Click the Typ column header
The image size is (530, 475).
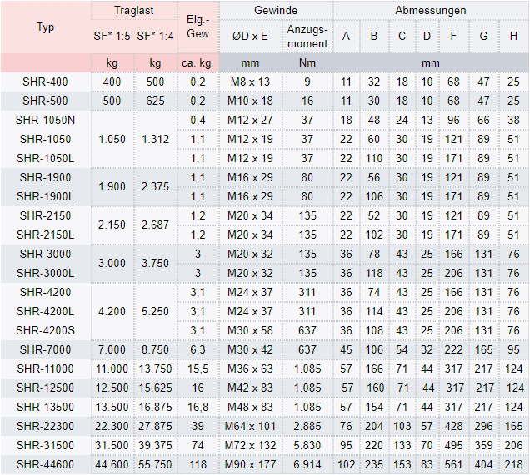coord(46,27)
